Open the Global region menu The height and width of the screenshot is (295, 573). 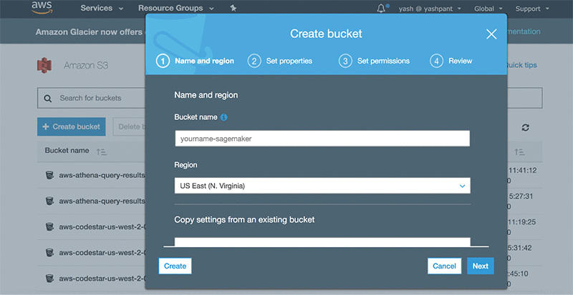[488, 9]
